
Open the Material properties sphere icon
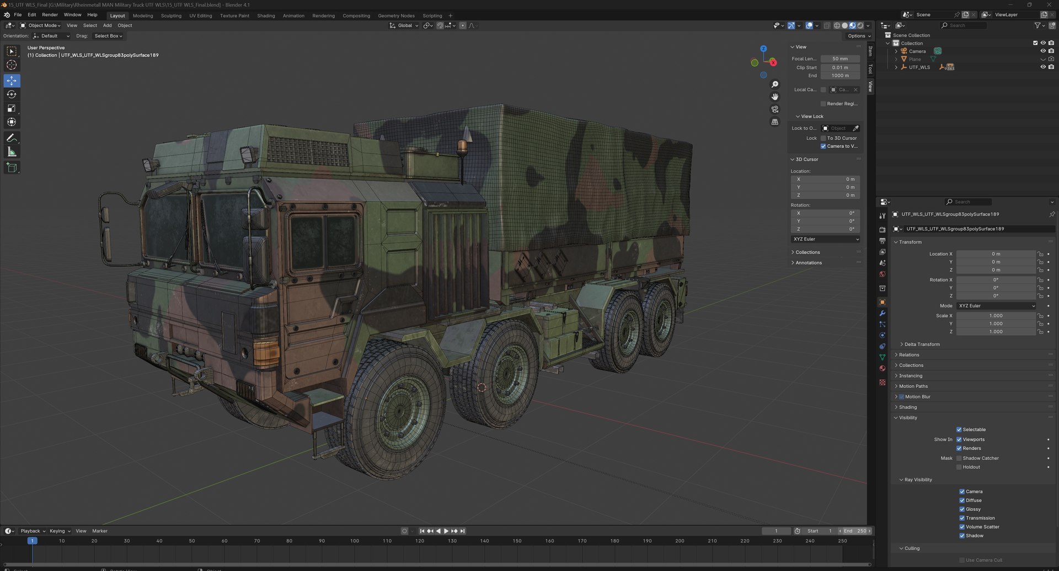[x=882, y=368]
